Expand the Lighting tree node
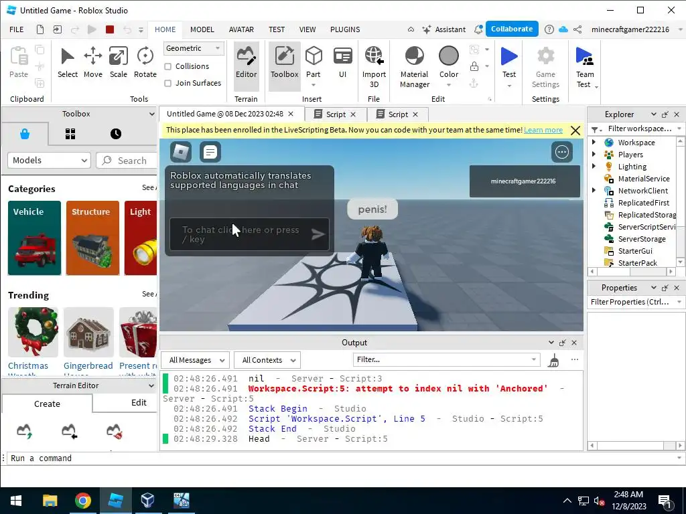686x514 pixels. tap(594, 166)
